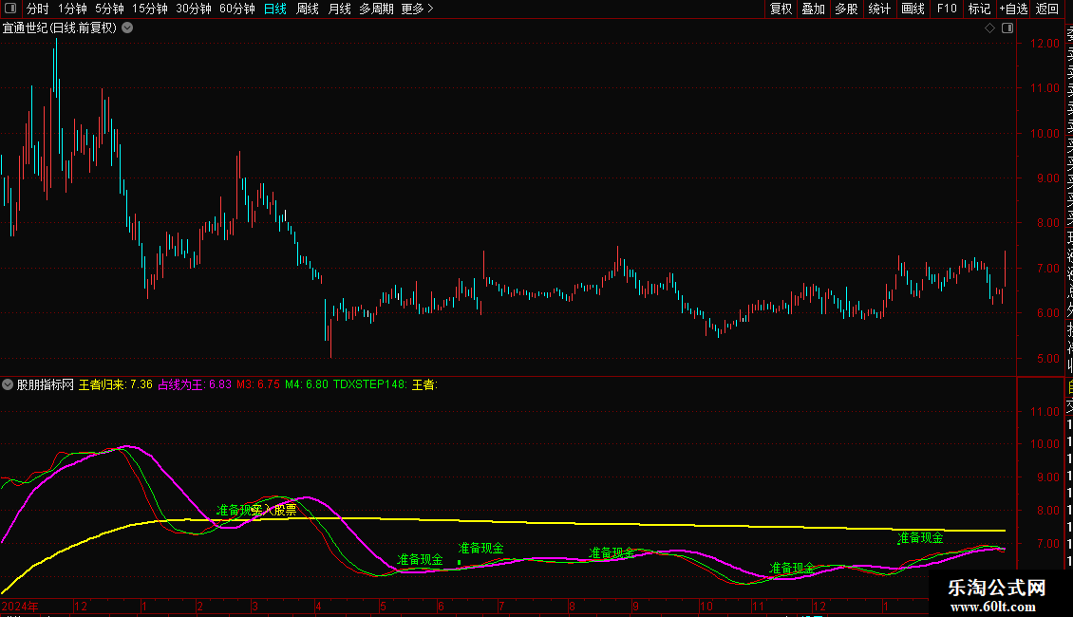This screenshot has width=1073, height=617.
Task: Open the 叠加 overlay option
Action: [x=813, y=9]
